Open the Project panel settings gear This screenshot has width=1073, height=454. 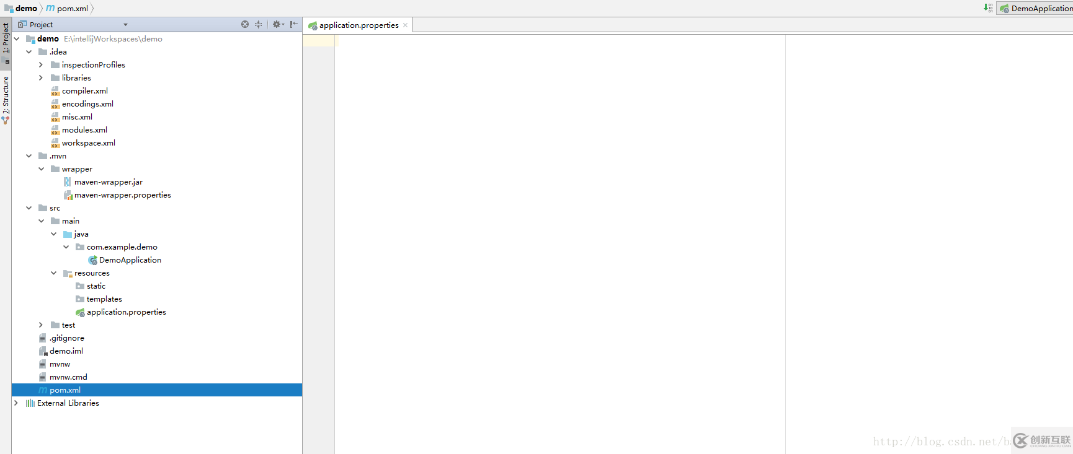click(278, 24)
